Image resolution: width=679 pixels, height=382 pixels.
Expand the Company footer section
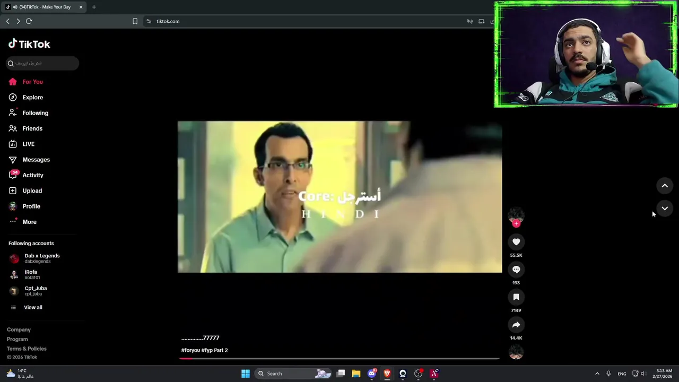[19, 329]
